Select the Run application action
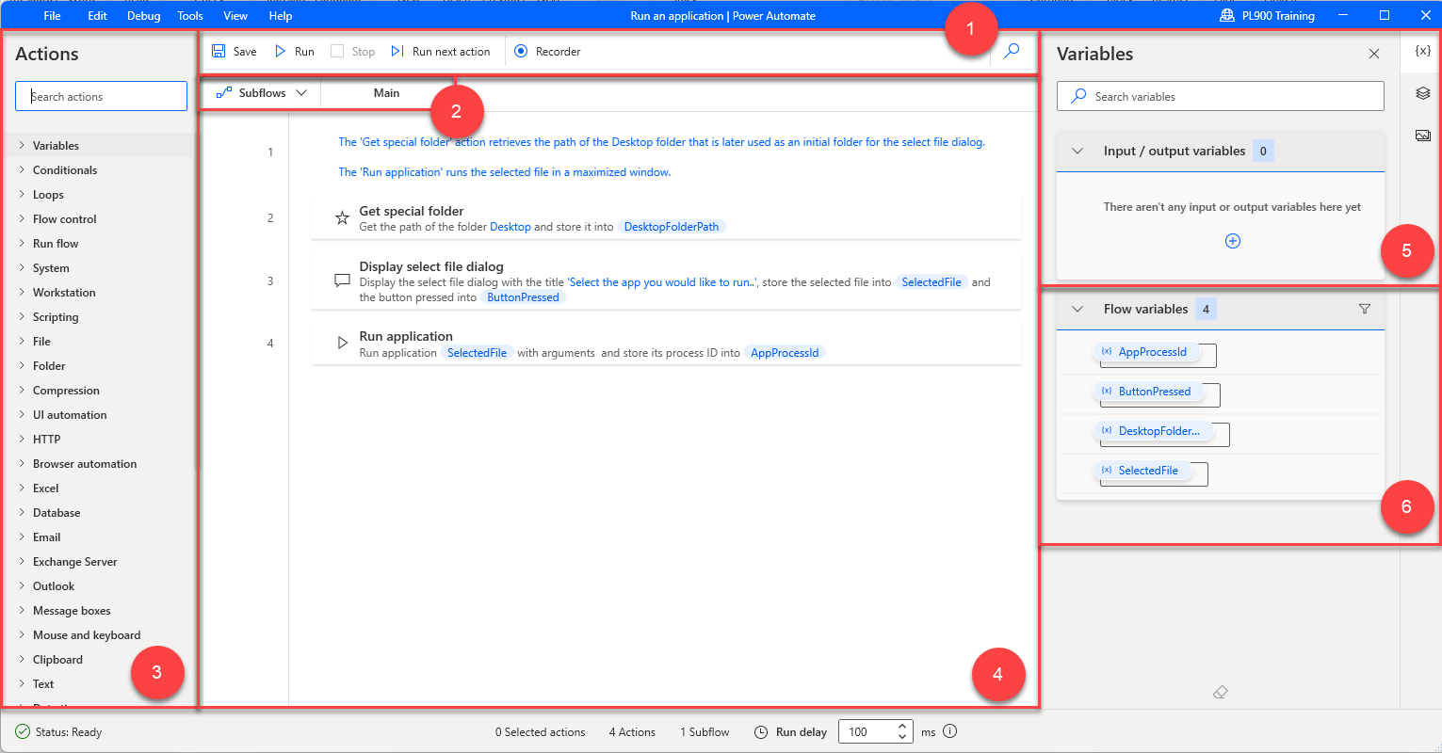 [x=666, y=344]
